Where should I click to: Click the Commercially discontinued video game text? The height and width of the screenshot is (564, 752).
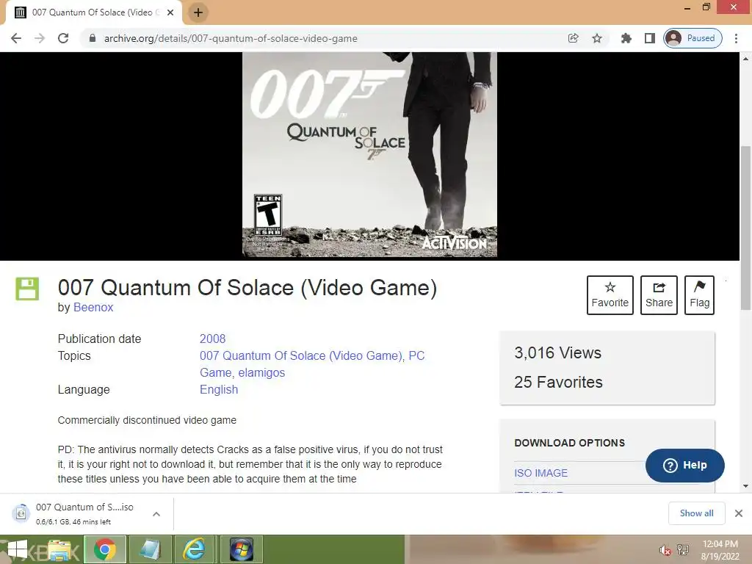(147, 420)
